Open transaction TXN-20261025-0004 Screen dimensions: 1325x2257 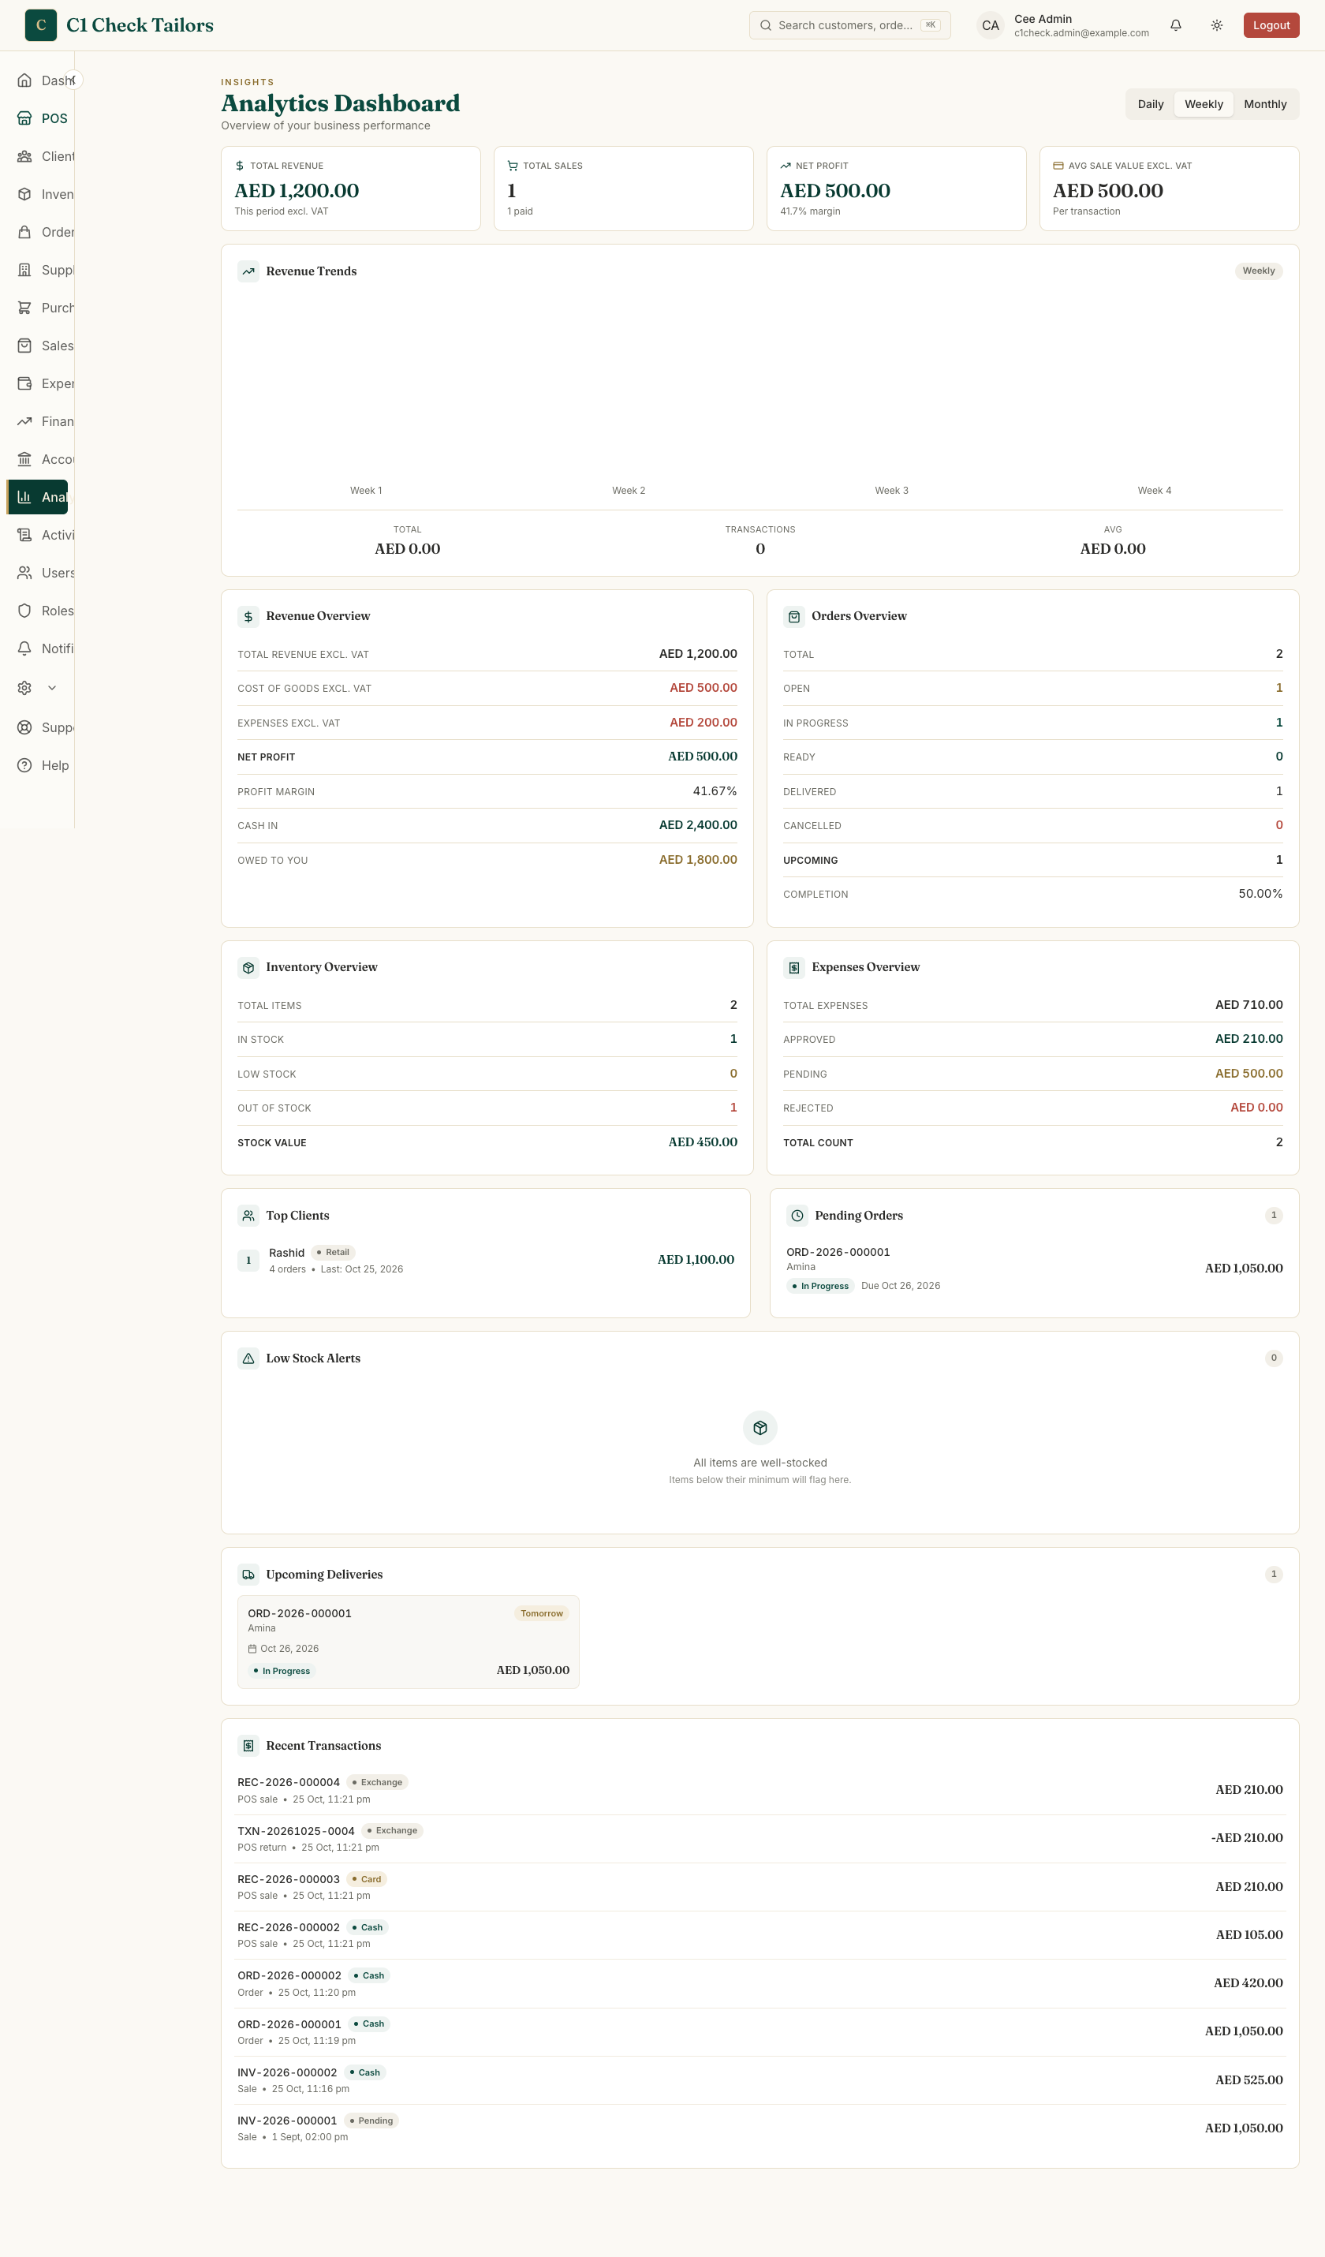[x=760, y=1838]
